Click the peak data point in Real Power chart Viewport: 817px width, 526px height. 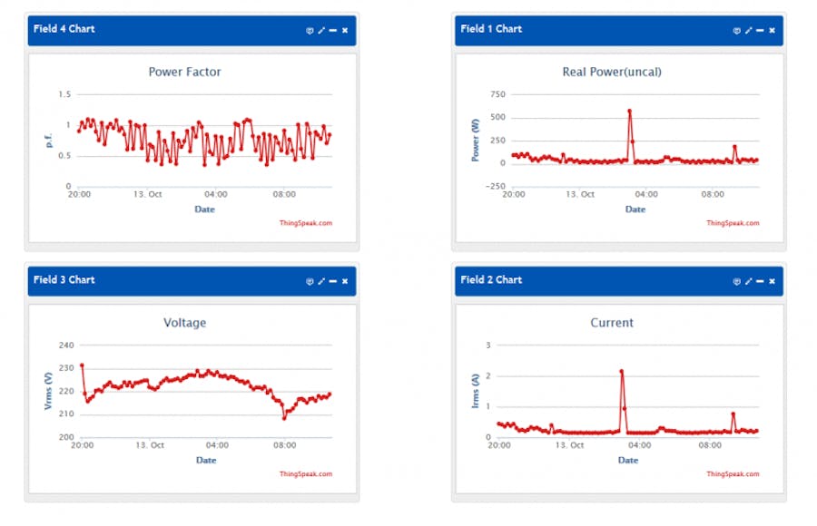tap(630, 112)
